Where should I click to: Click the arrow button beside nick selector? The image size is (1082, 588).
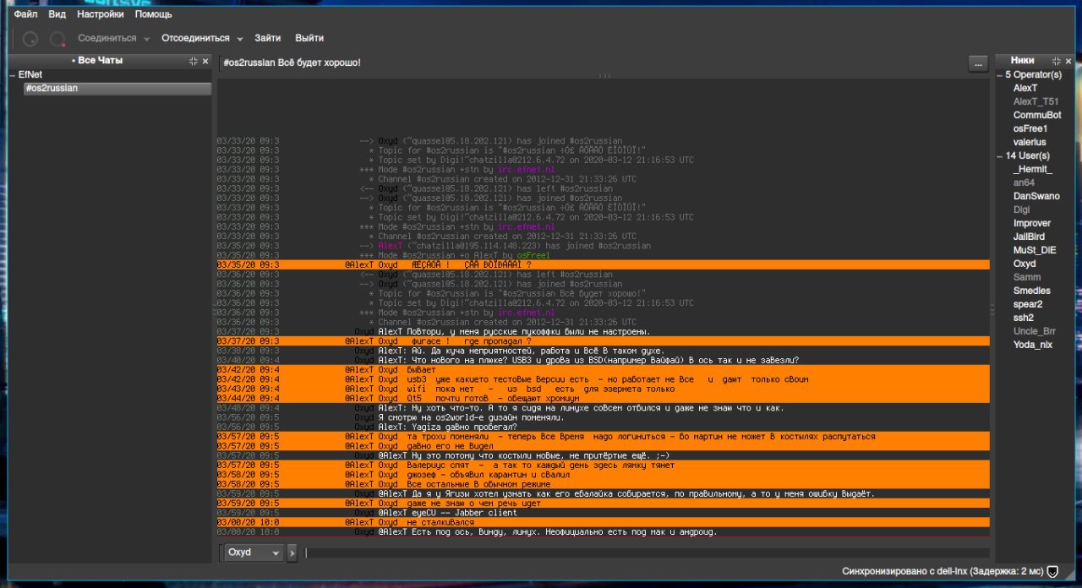tap(292, 553)
